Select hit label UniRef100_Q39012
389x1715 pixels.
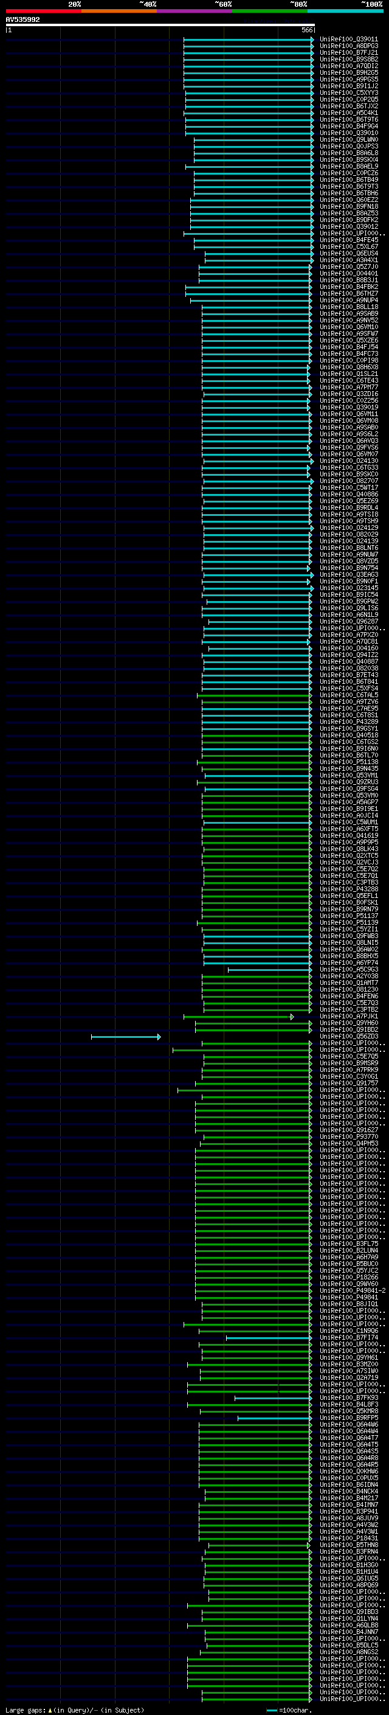coord(348,226)
